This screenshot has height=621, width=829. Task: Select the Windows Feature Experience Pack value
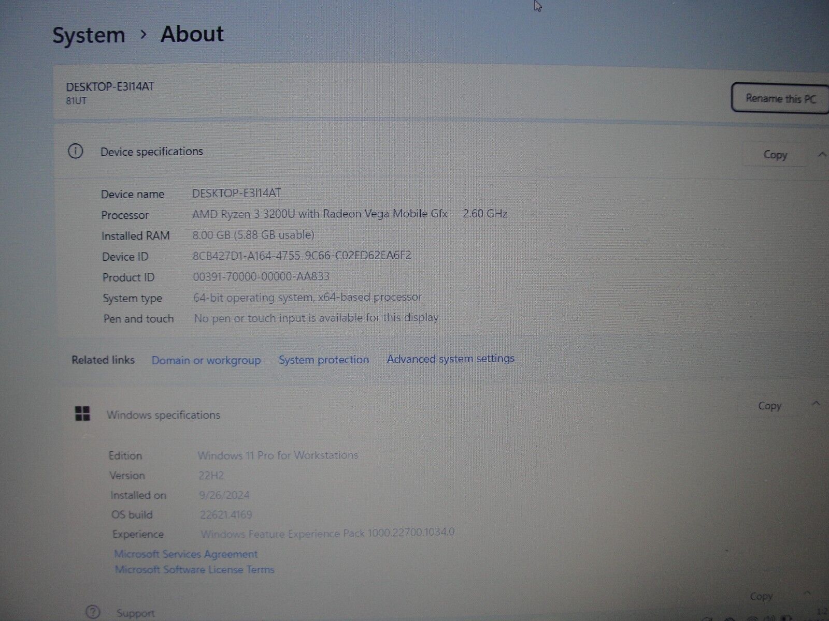click(x=327, y=533)
